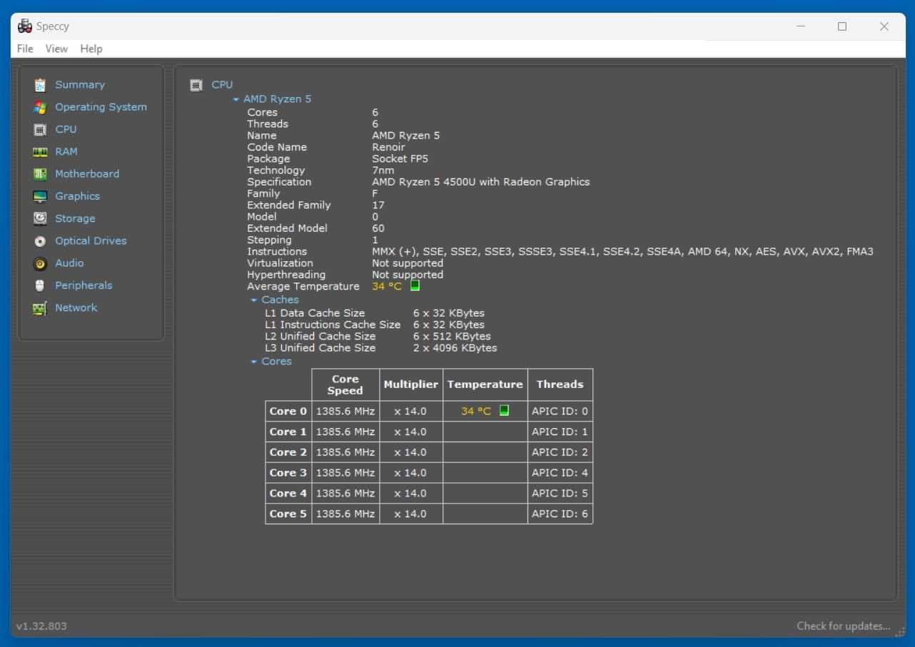The width and height of the screenshot is (915, 647).
Task: Go to the Summary section
Action: pyautogui.click(x=80, y=84)
